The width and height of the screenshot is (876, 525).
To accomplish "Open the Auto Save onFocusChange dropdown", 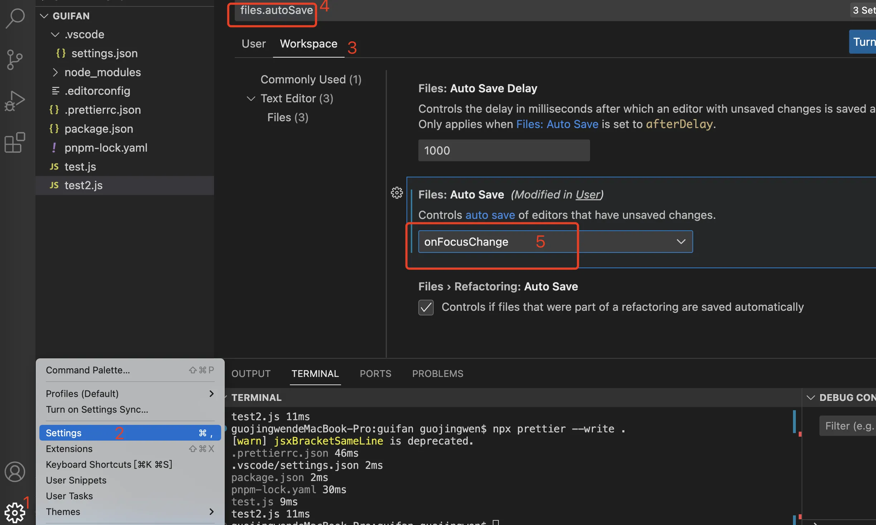I will coord(555,242).
